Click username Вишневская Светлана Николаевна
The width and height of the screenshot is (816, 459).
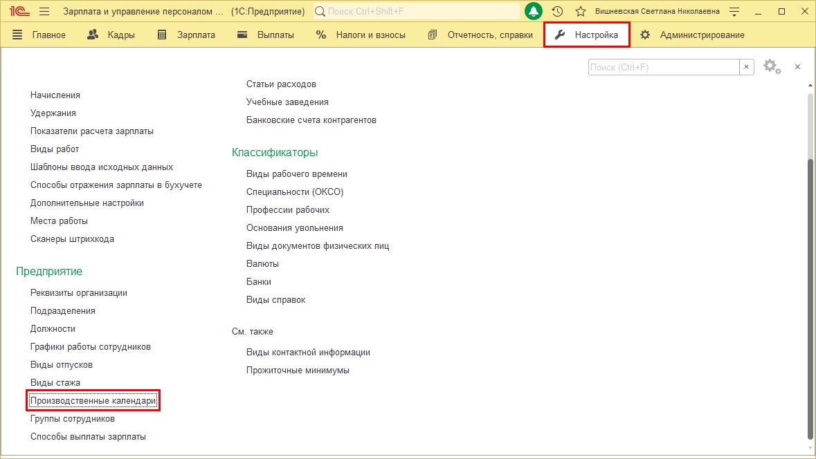pyautogui.click(x=658, y=12)
